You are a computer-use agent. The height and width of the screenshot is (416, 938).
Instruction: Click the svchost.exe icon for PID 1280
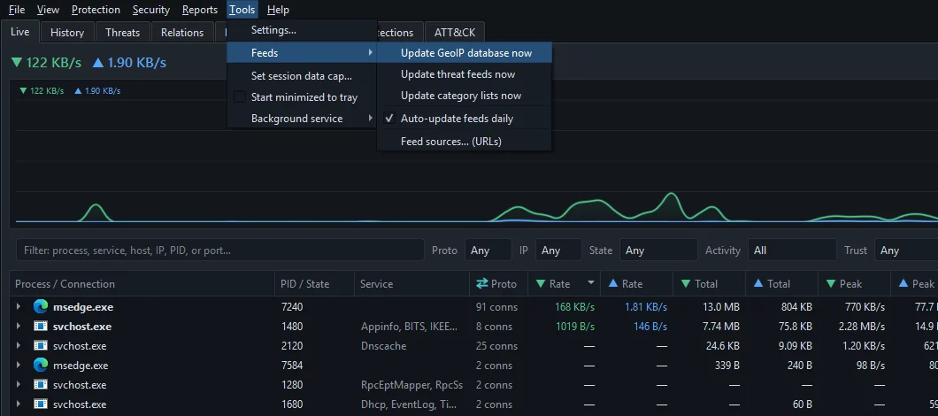[41, 385]
